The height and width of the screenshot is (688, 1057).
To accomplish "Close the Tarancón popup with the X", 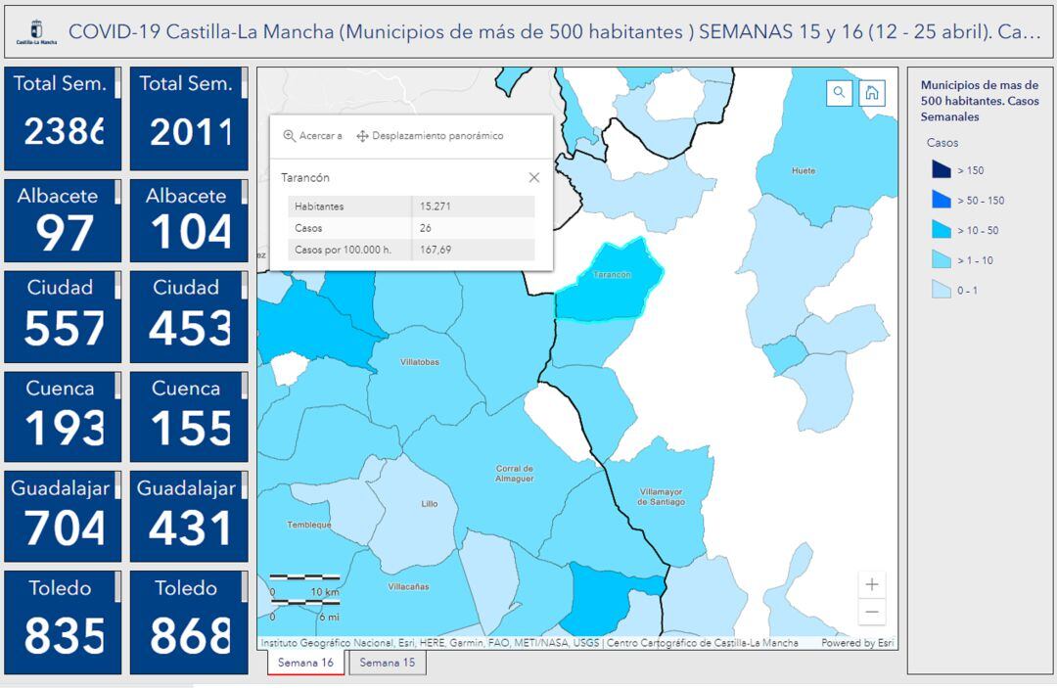I will coord(533,177).
